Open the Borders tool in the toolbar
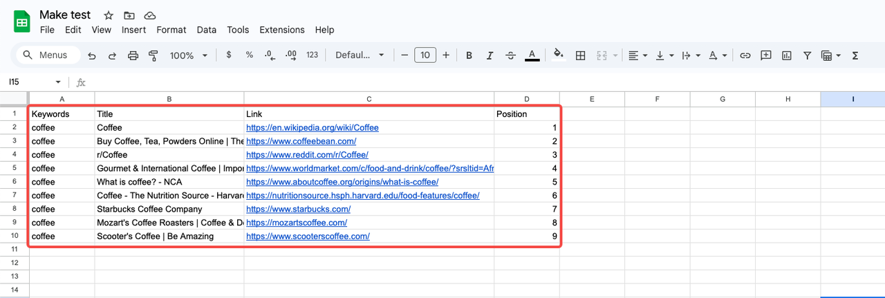The height and width of the screenshot is (298, 885). 581,55
